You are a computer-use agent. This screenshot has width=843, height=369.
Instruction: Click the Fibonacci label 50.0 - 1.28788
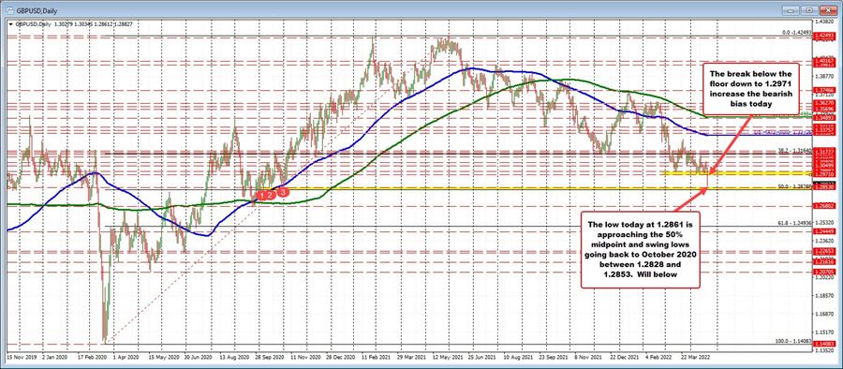coord(794,186)
